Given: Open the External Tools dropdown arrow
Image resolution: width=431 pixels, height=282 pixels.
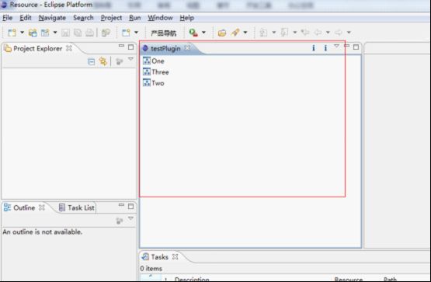Looking at the screenshot, I should pyautogui.click(x=203, y=33).
